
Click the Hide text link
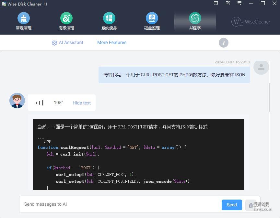[x=82, y=103]
